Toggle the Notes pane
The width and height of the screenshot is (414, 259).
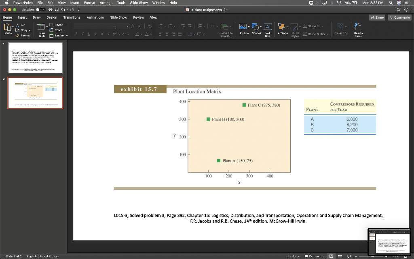(293, 256)
